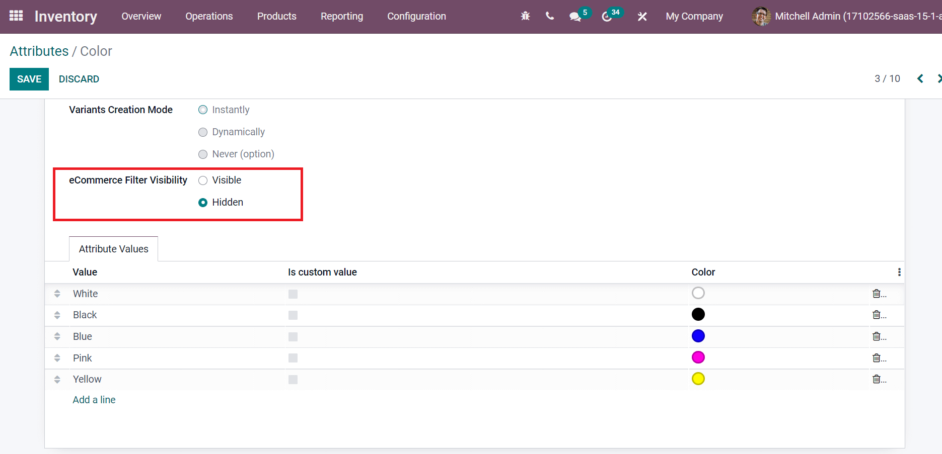This screenshot has height=454, width=942.
Task: Click the White row drag handle
Action: tap(57, 294)
